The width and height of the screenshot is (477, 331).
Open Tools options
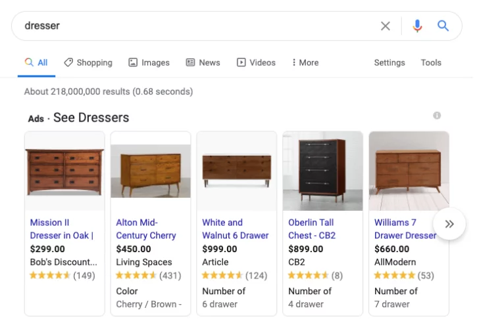[x=431, y=62]
